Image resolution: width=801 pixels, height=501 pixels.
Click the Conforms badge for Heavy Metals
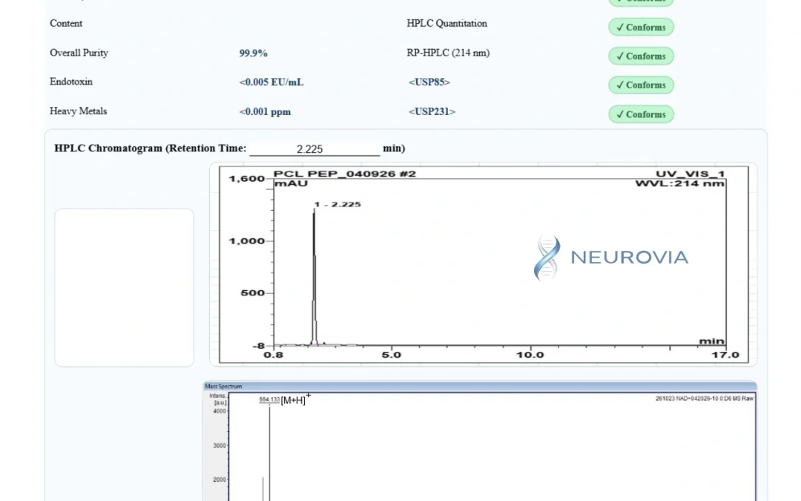(x=641, y=114)
